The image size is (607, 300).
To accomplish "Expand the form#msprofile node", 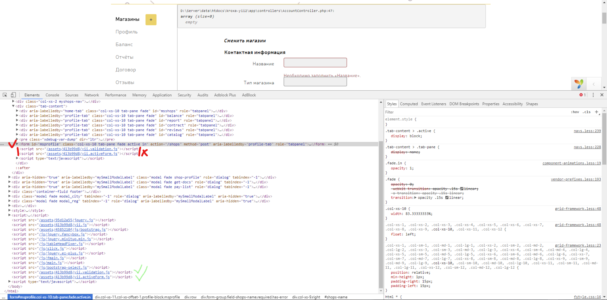I will pos(17,144).
